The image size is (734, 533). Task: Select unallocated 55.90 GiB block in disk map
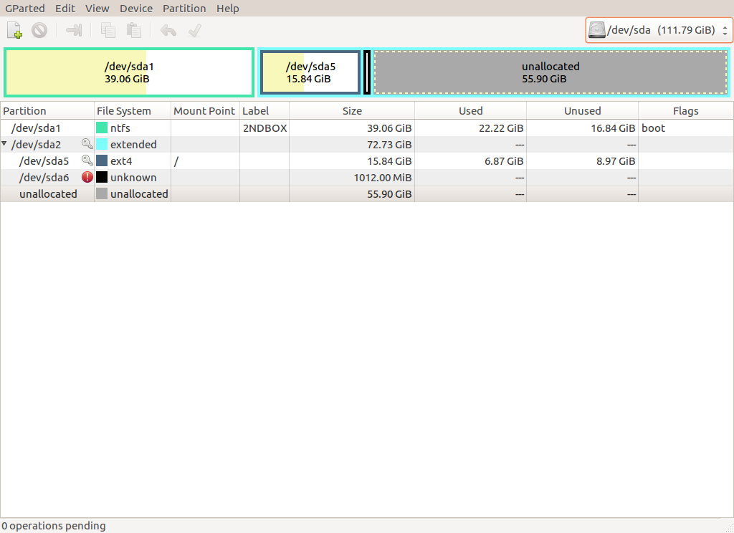(x=550, y=72)
